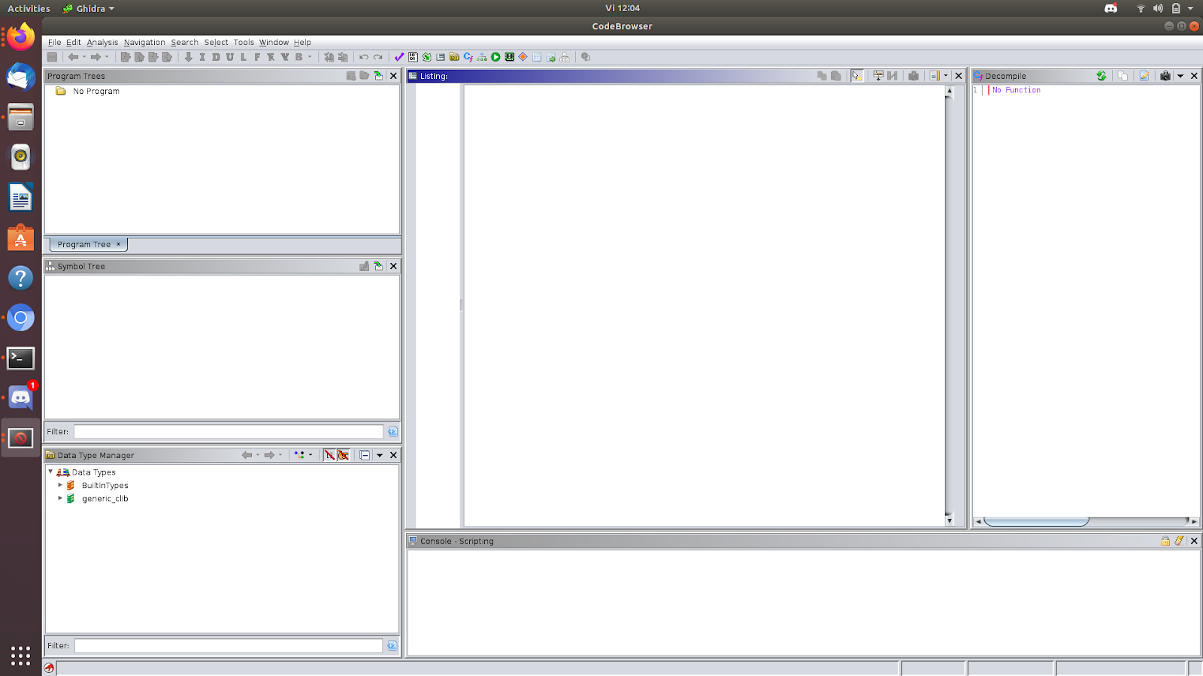The height and width of the screenshot is (676, 1203).
Task: Open the Analysis menu
Action: pos(102,43)
